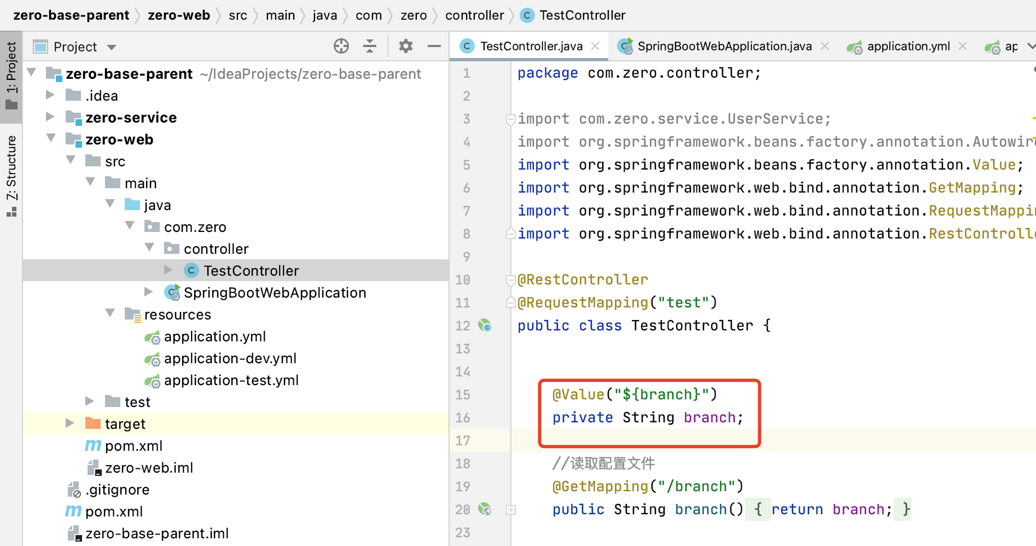Place cursor on empty line 17
This screenshot has width=1036, height=546.
[773, 440]
